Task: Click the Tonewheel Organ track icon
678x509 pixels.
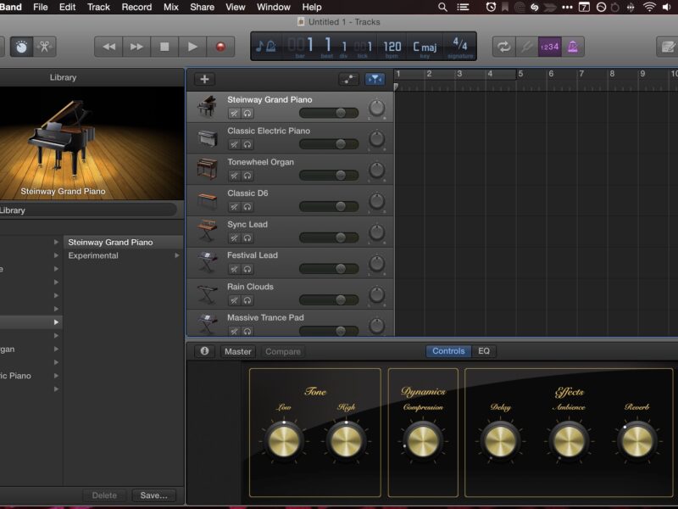Action: (x=207, y=170)
